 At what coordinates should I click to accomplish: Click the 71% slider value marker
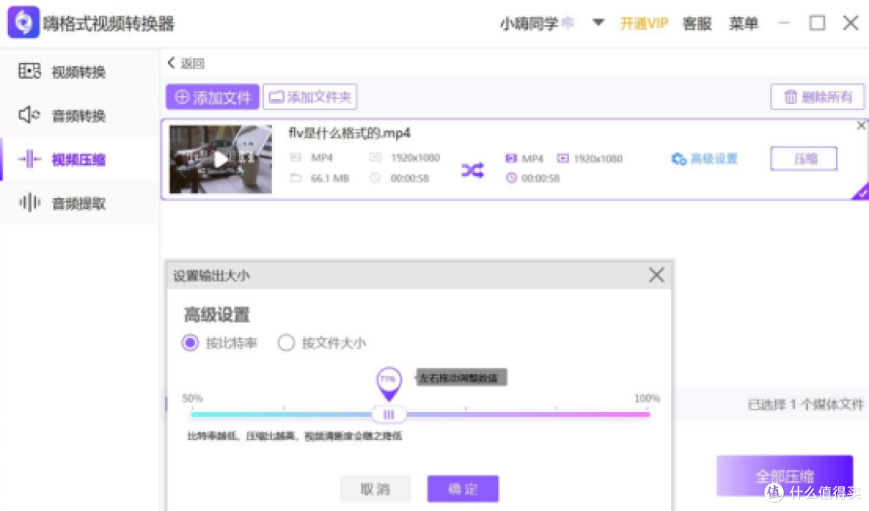tap(389, 384)
